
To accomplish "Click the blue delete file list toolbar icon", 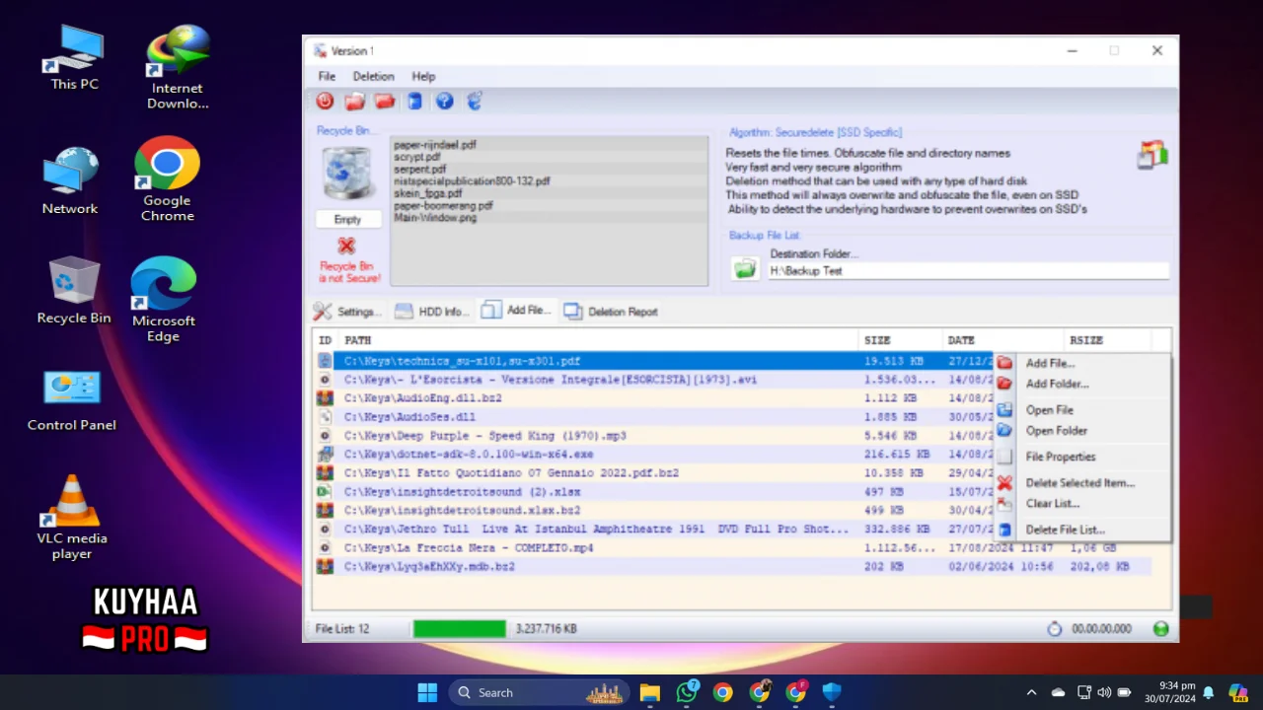I will 415,101.
